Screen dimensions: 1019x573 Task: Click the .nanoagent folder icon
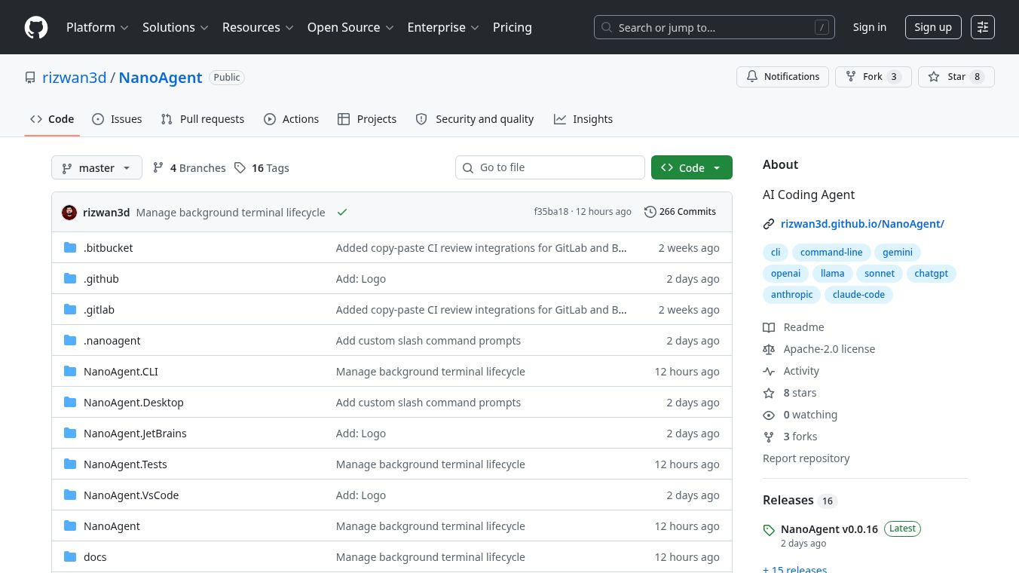click(x=70, y=340)
